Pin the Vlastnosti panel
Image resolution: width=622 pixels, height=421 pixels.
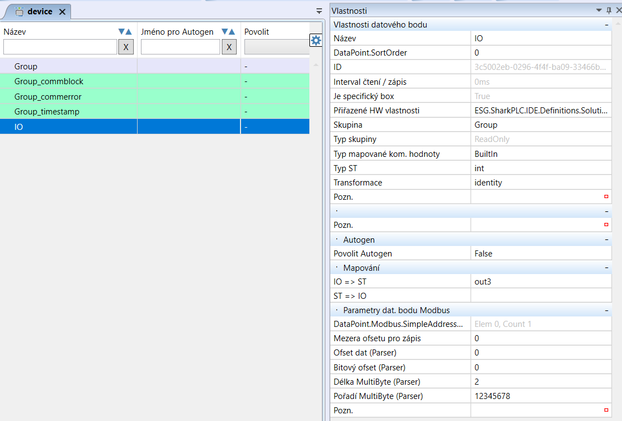609,10
